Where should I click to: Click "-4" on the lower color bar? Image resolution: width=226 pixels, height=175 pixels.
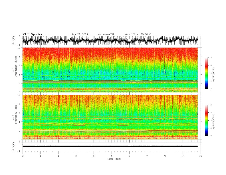click(210, 113)
